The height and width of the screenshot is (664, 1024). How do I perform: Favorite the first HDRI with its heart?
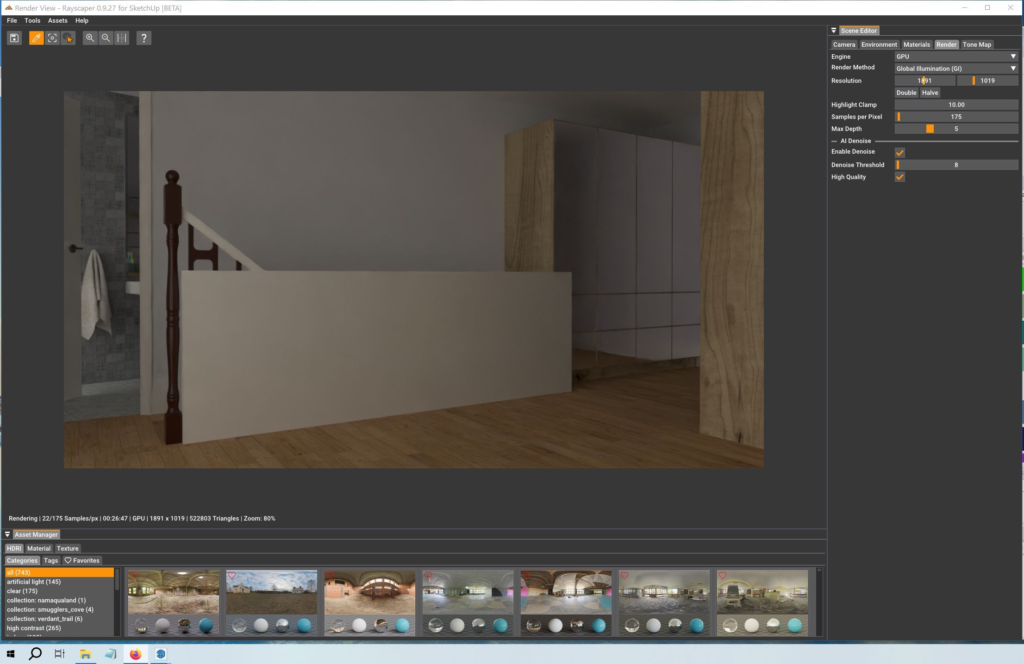click(x=134, y=576)
